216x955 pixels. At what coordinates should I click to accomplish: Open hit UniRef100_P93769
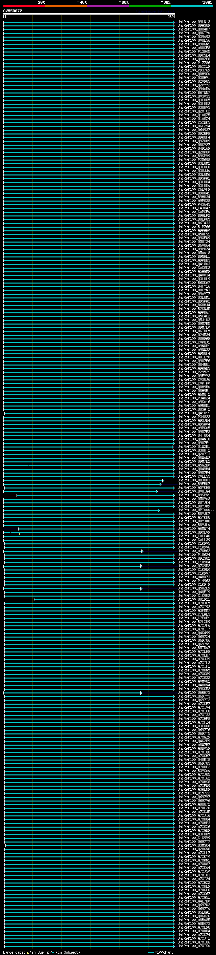(194, 70)
